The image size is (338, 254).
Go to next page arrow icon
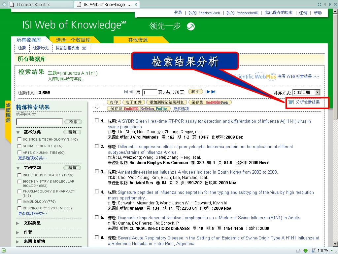209,92
